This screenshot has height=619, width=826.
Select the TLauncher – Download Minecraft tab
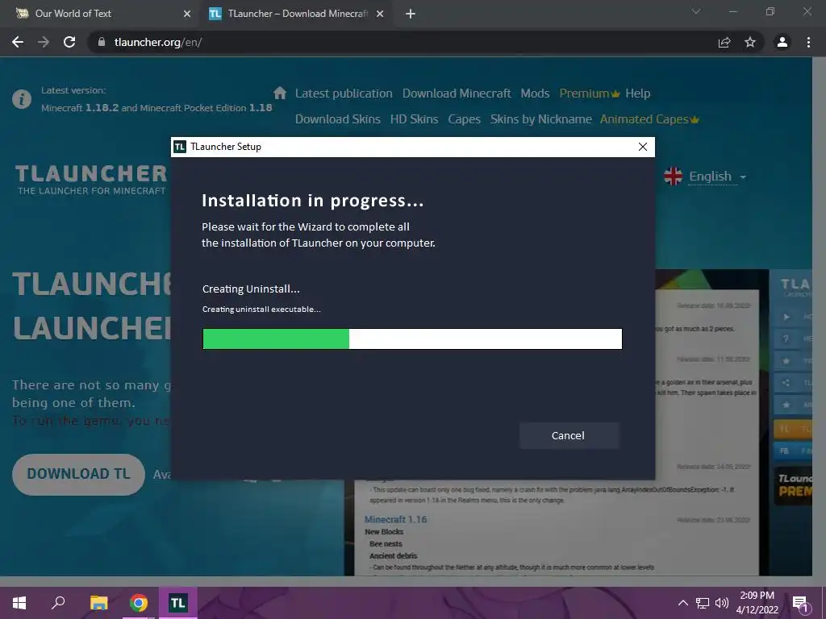(297, 14)
